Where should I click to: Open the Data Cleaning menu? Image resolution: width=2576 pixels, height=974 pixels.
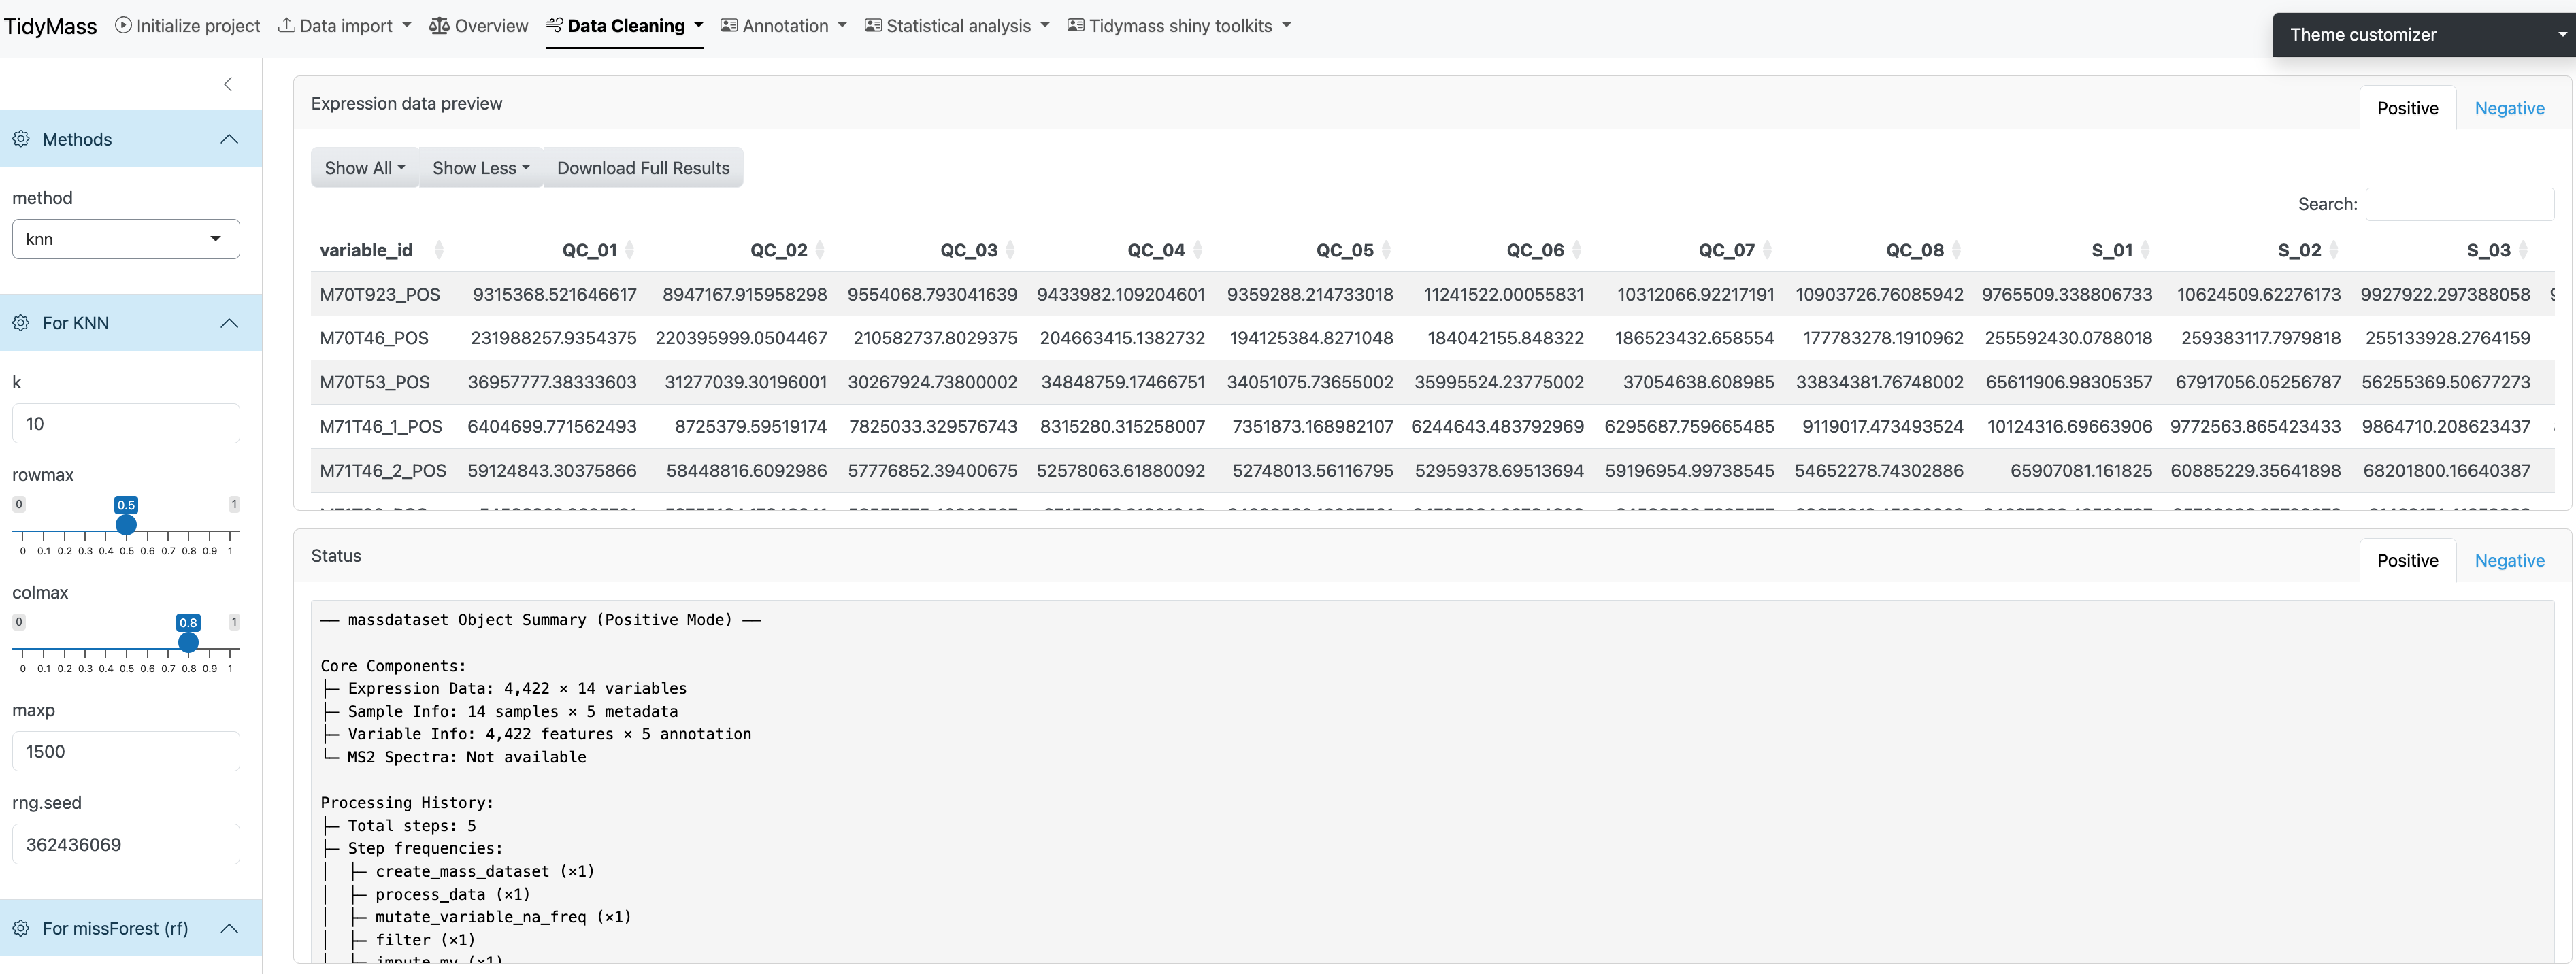coord(625,26)
